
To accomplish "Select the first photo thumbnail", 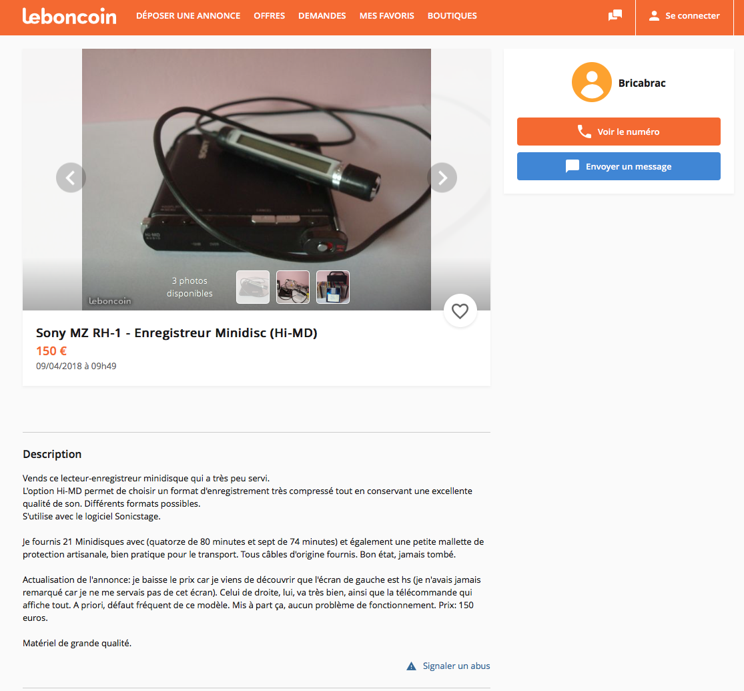I will coord(253,287).
